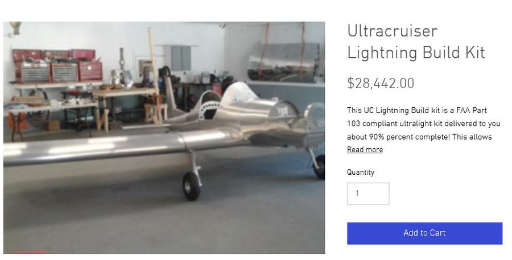Open the Ultracruiser product photo
512x260 pixels.
[164, 137]
